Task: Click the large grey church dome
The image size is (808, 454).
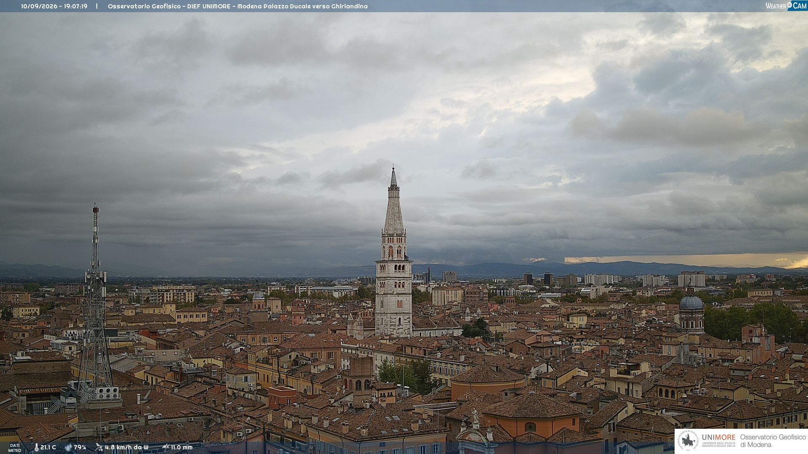Action: 691,302
